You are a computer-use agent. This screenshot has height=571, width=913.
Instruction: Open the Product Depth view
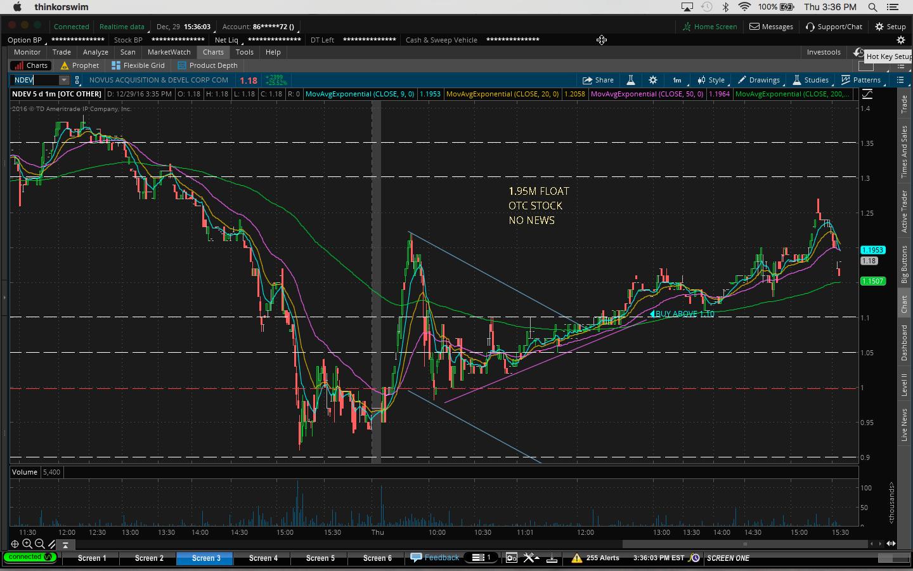tap(208, 65)
